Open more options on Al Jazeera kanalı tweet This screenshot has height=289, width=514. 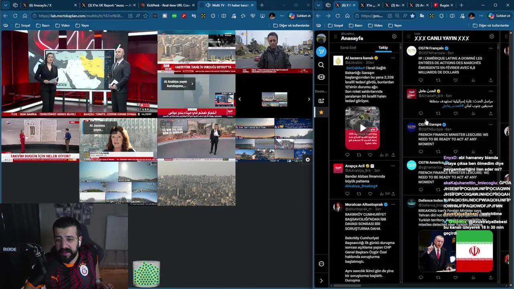pos(393,58)
